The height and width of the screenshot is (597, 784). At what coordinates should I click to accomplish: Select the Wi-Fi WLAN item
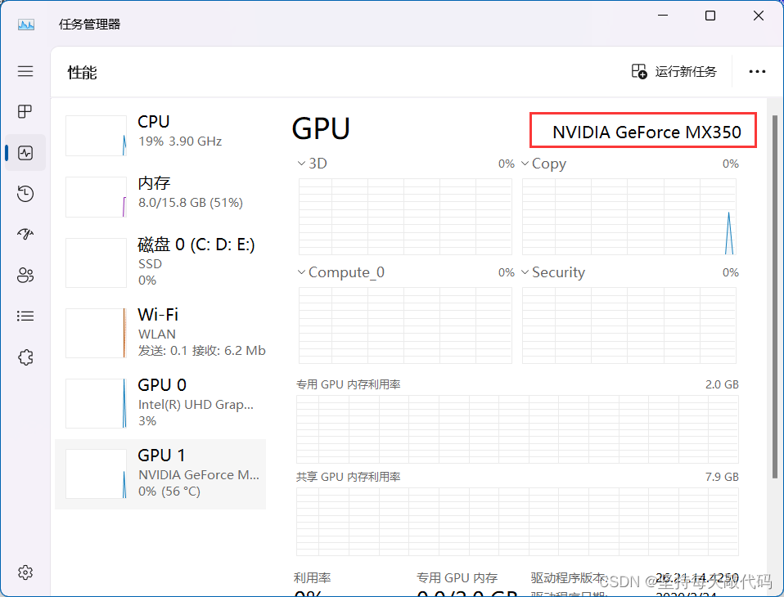[x=160, y=333]
